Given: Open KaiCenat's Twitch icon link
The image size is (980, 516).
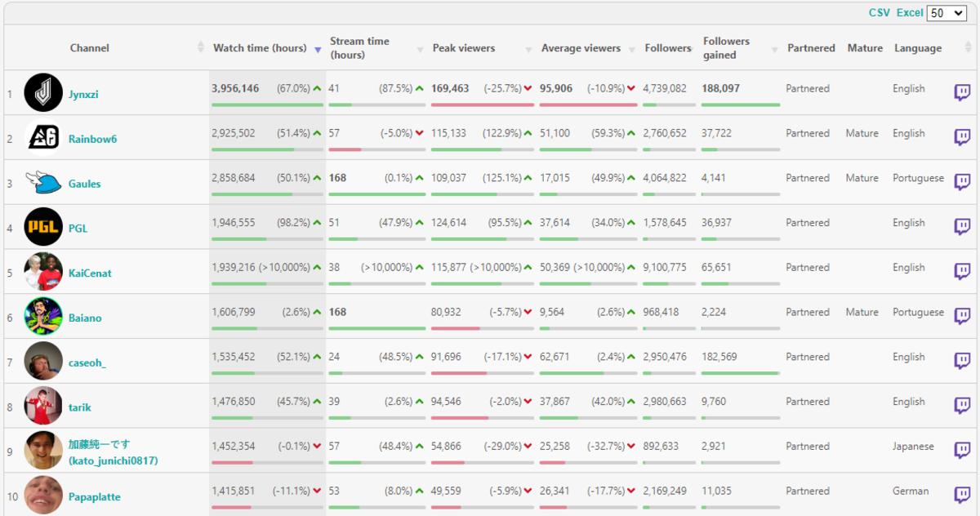Looking at the screenshot, I should 962,272.
